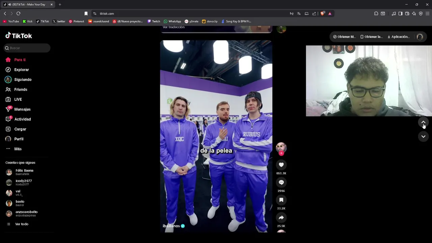Open Brave Shields lion icon
This screenshot has height=243, width=432.
point(323,13)
